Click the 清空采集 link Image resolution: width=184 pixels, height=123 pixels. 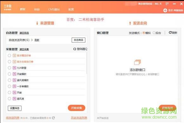coord(24,49)
